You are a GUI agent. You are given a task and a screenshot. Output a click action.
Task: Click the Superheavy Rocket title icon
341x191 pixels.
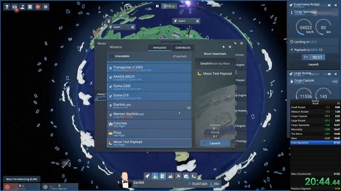pos(291,5)
